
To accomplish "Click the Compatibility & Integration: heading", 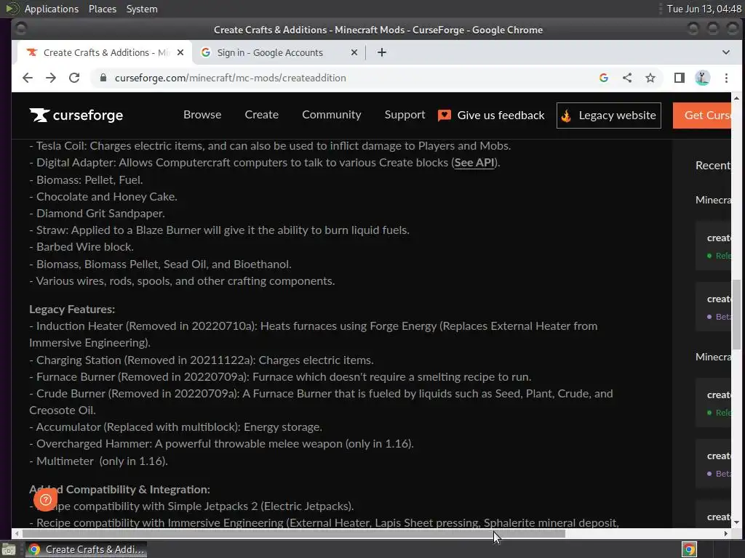I will pyautogui.click(x=120, y=490).
